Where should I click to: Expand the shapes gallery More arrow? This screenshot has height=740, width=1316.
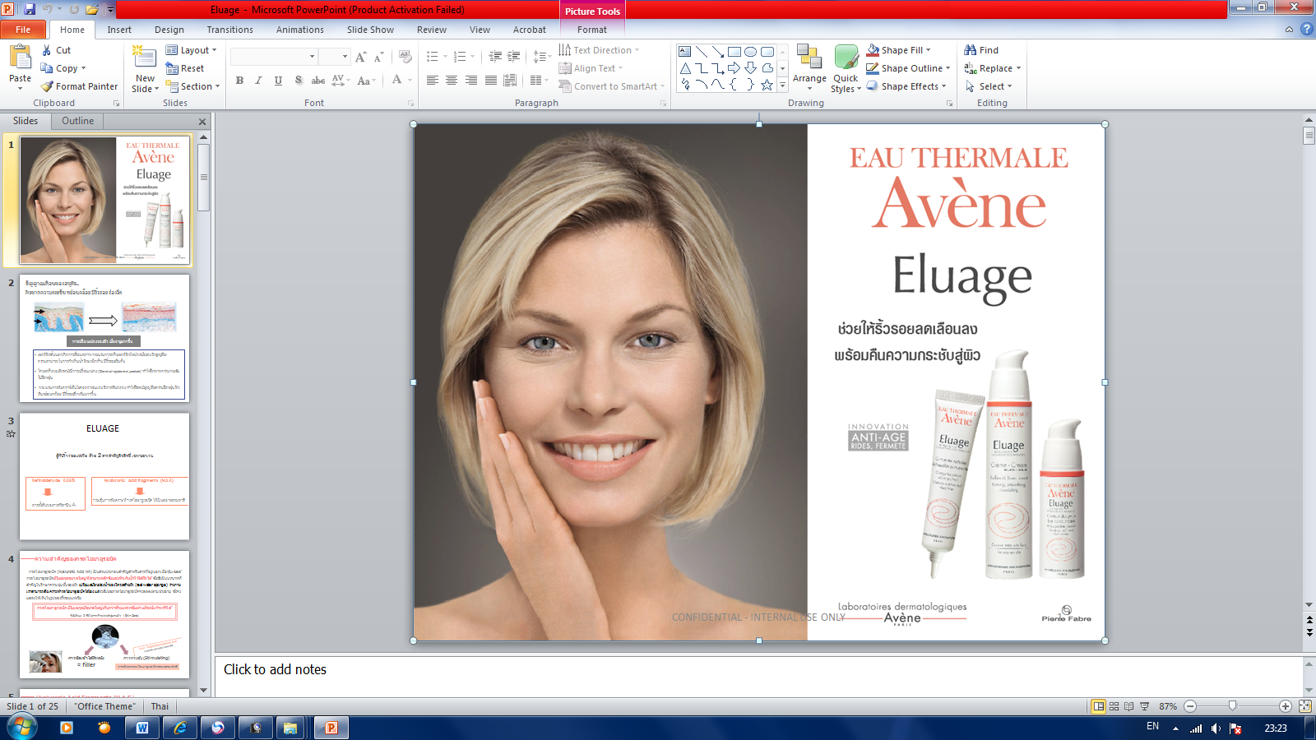tap(782, 86)
